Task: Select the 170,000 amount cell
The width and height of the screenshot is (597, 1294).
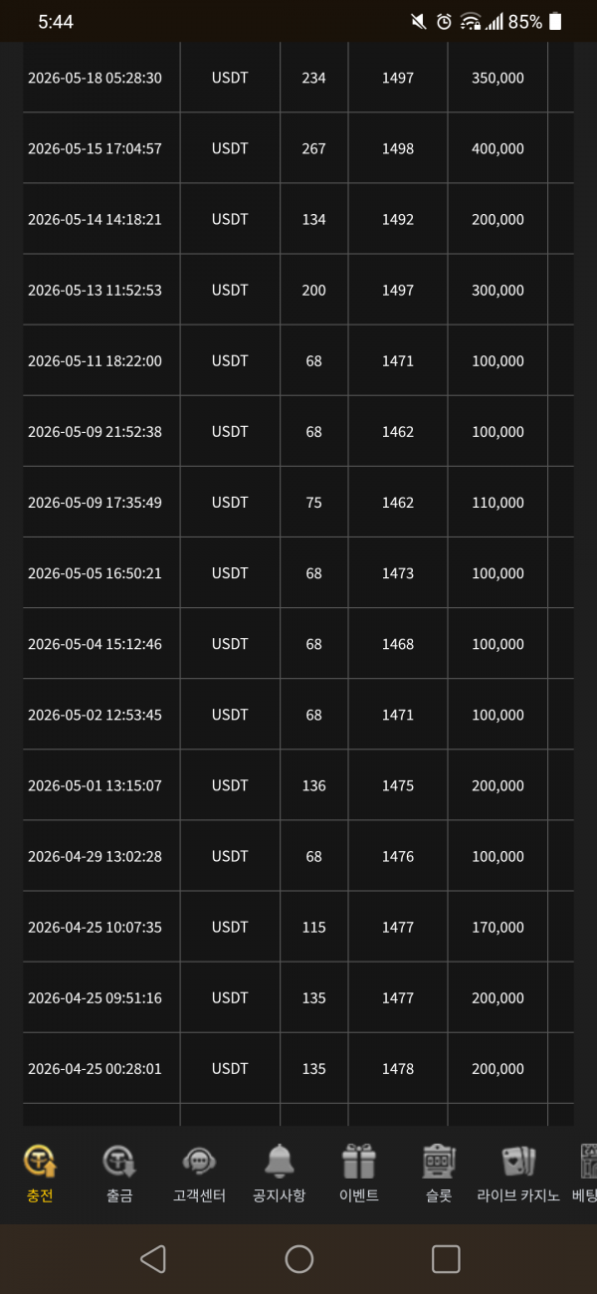Action: click(497, 927)
